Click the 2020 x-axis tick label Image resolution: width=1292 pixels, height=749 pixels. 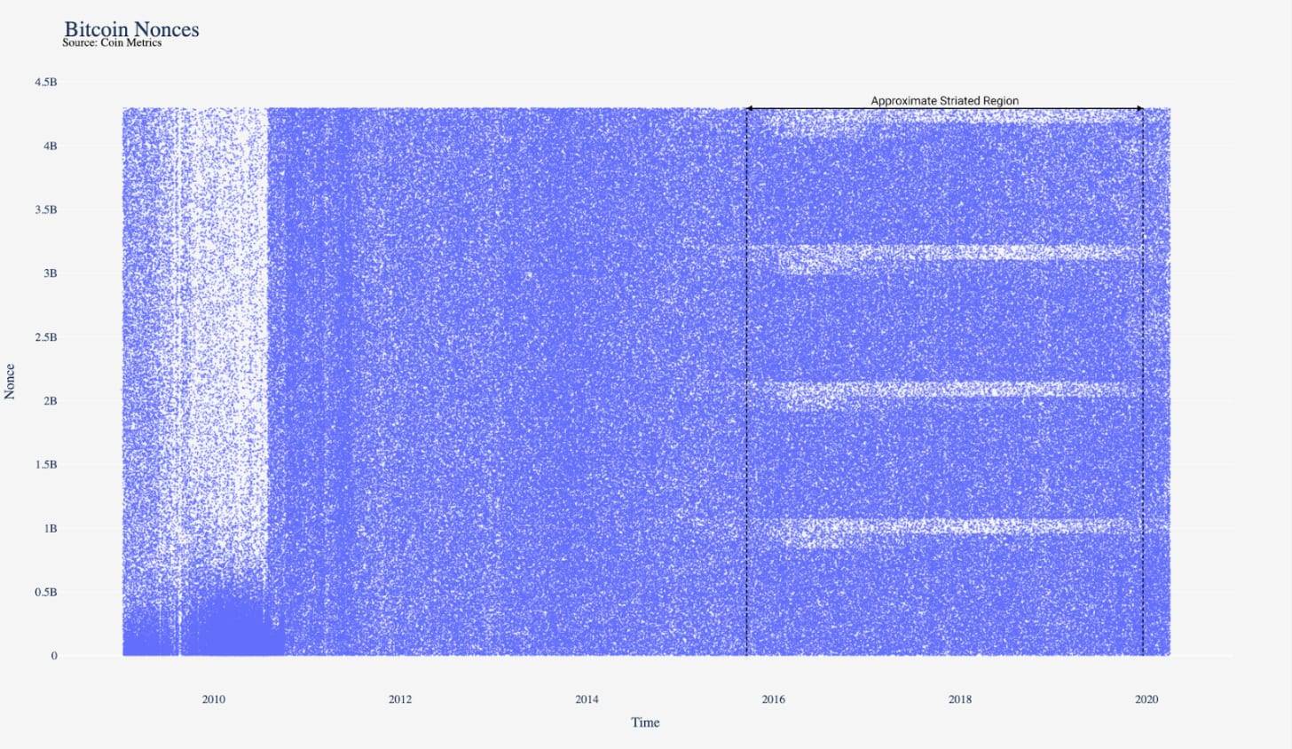(x=1146, y=699)
